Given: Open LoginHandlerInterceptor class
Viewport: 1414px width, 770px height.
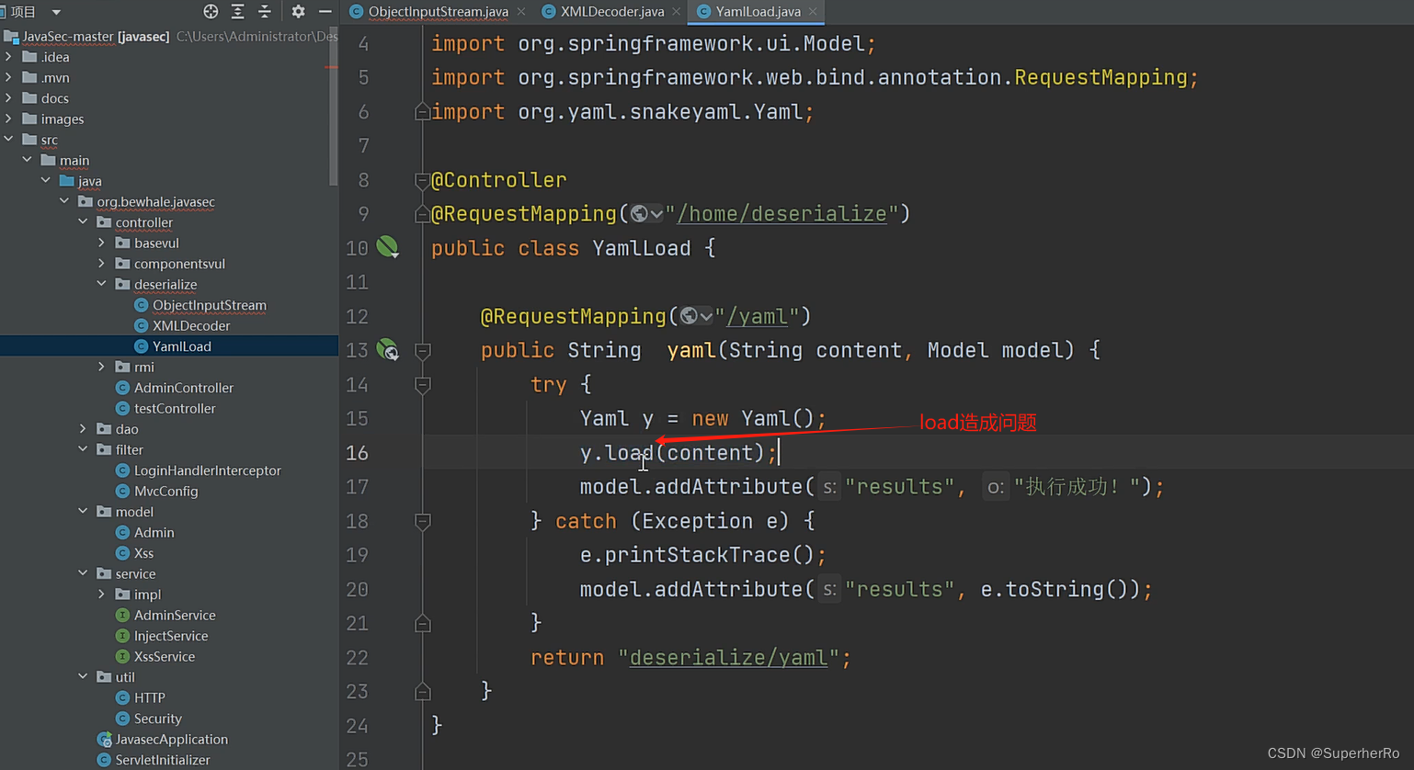Looking at the screenshot, I should [x=208, y=470].
